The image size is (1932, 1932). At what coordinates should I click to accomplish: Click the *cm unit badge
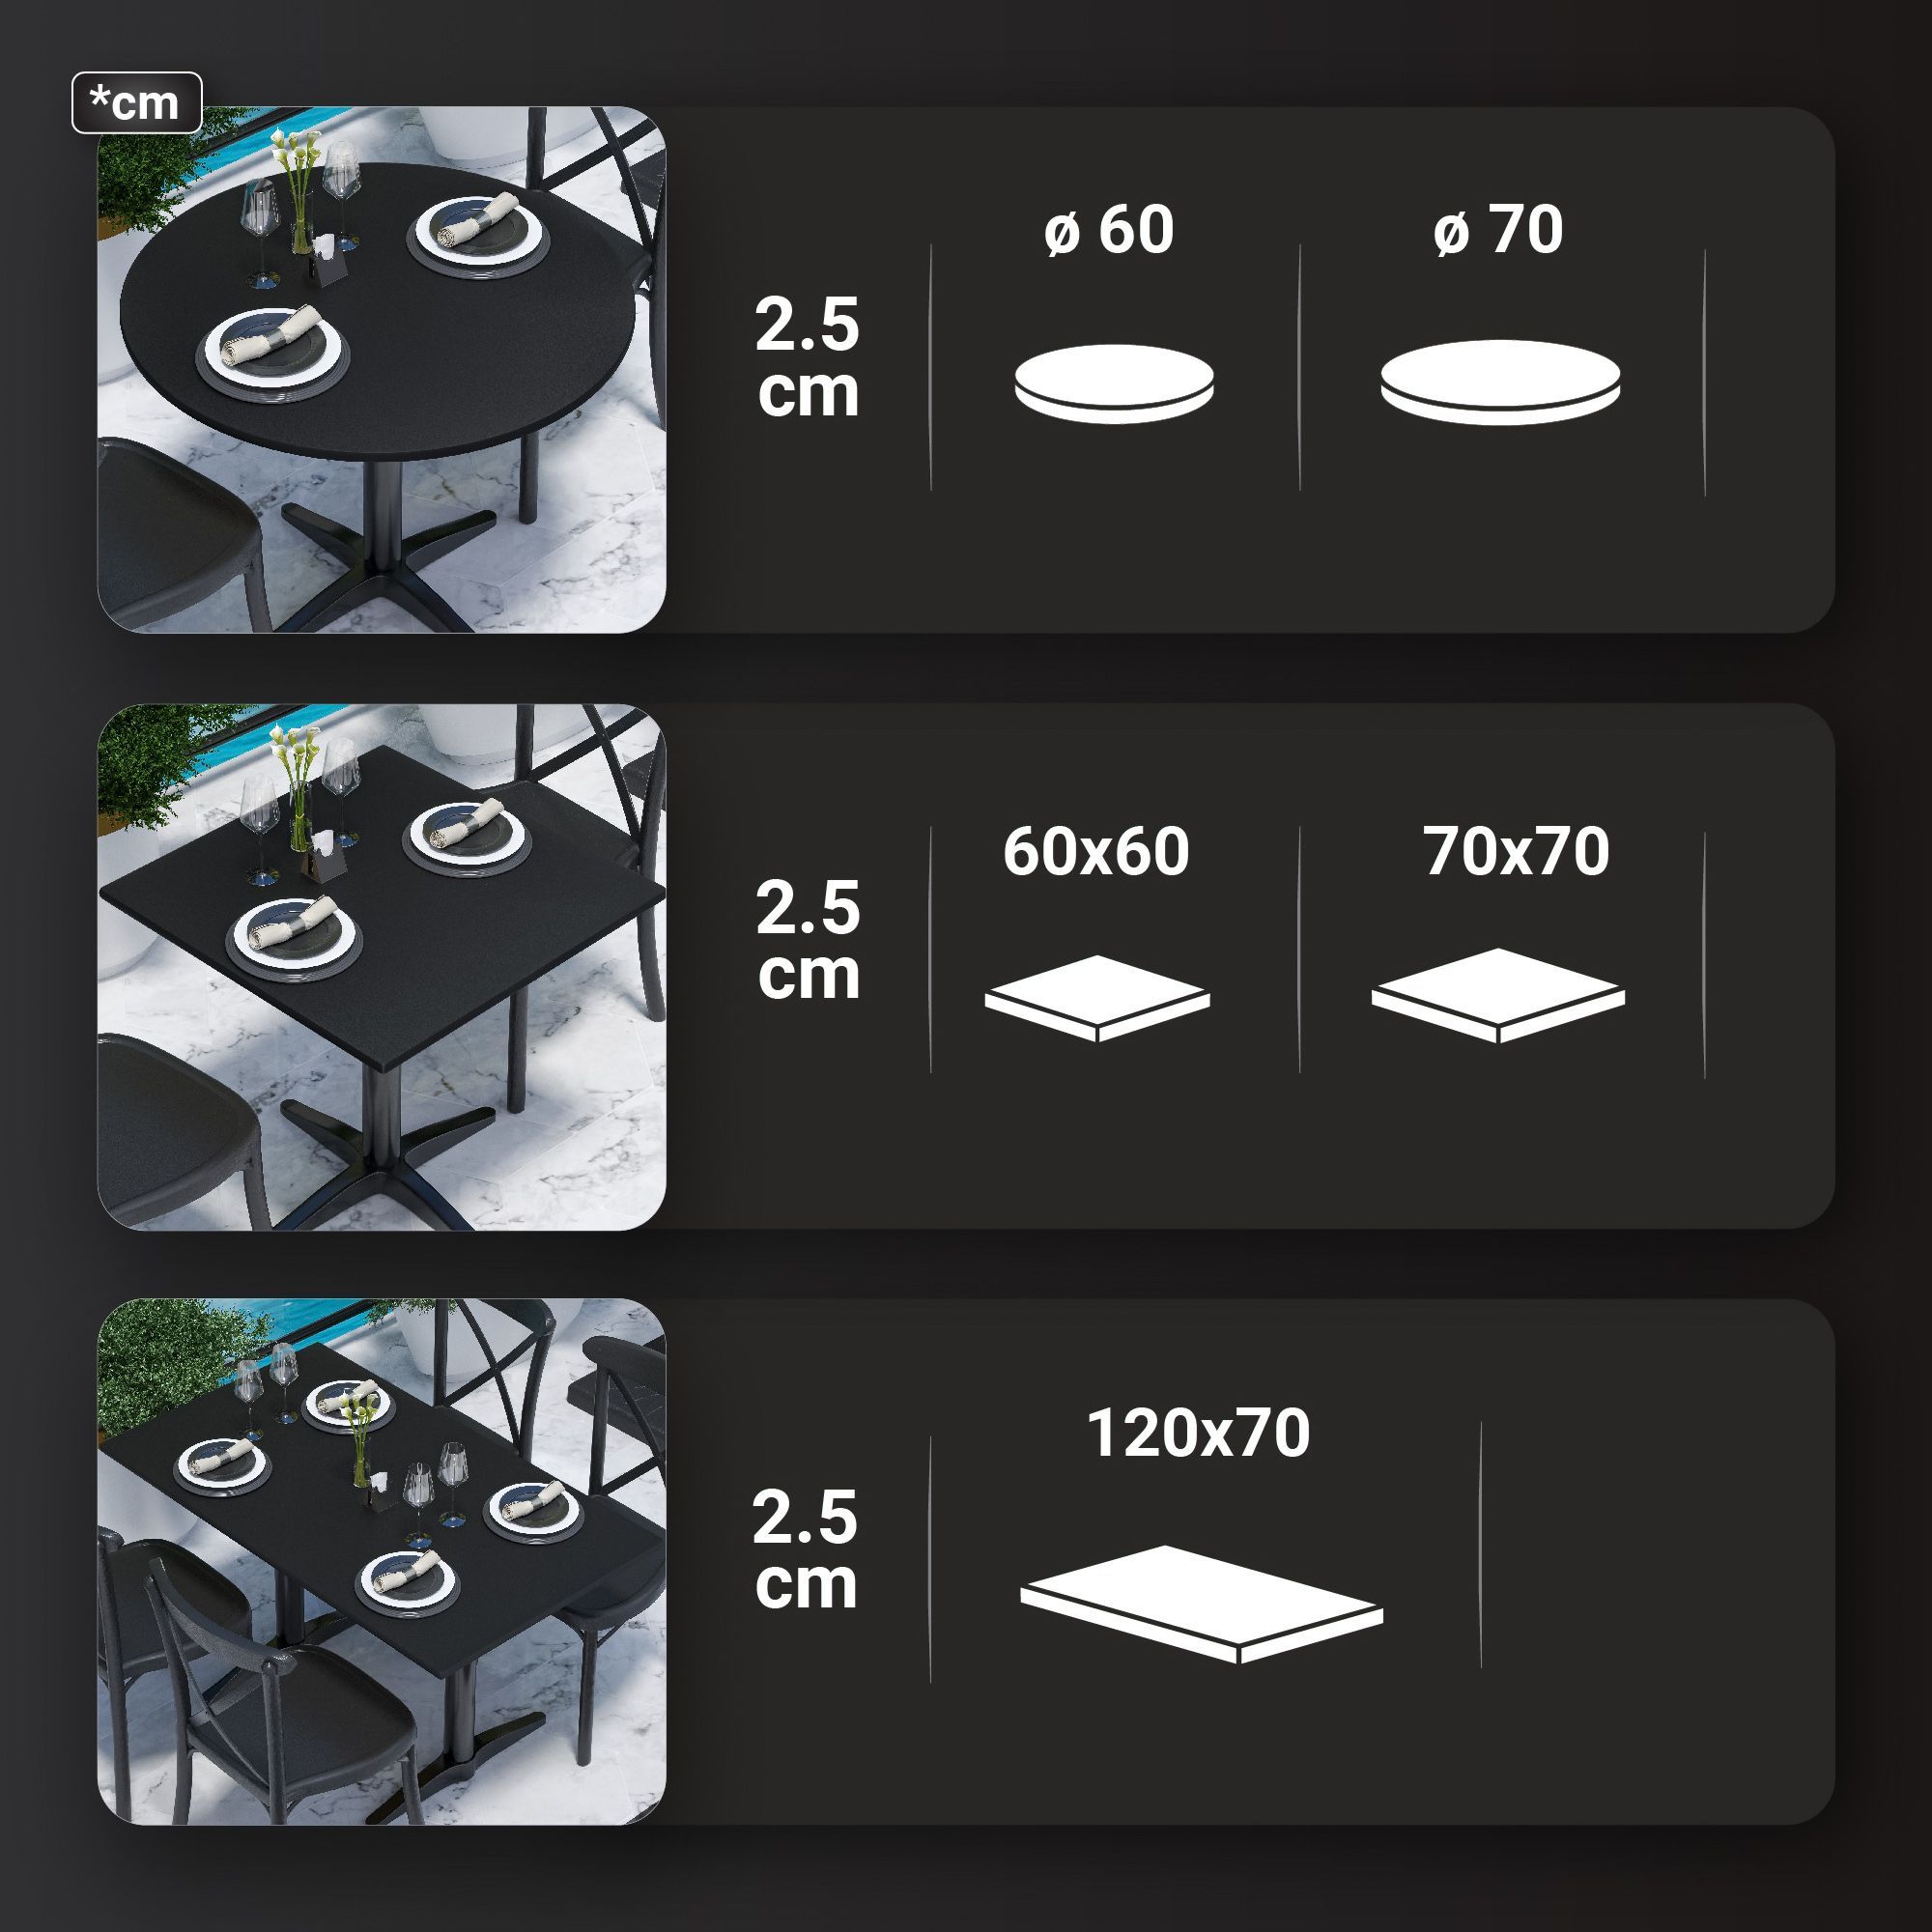(137, 103)
